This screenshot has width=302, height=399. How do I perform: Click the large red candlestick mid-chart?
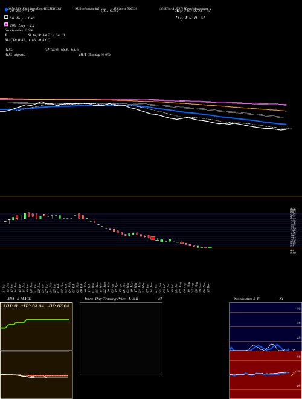pyautogui.click(x=153, y=238)
